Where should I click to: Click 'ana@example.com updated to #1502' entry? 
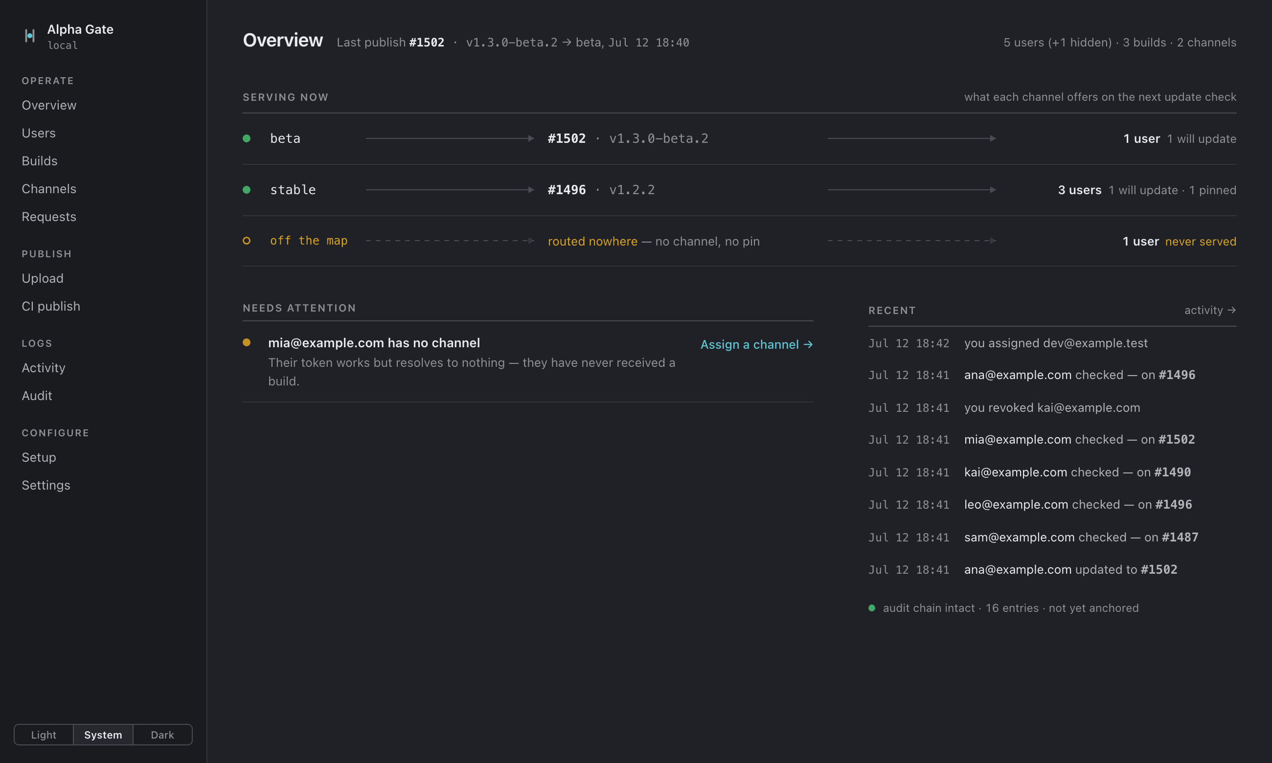[1070, 570]
